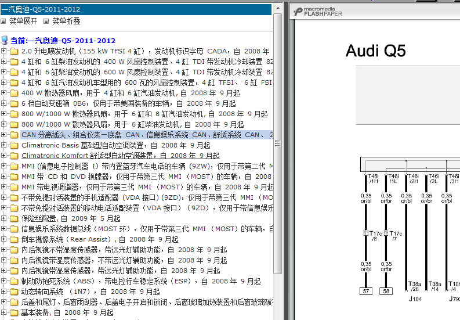Open folder icon for 倒车摄像系统 entry
The image size is (460, 320).
point(14,239)
